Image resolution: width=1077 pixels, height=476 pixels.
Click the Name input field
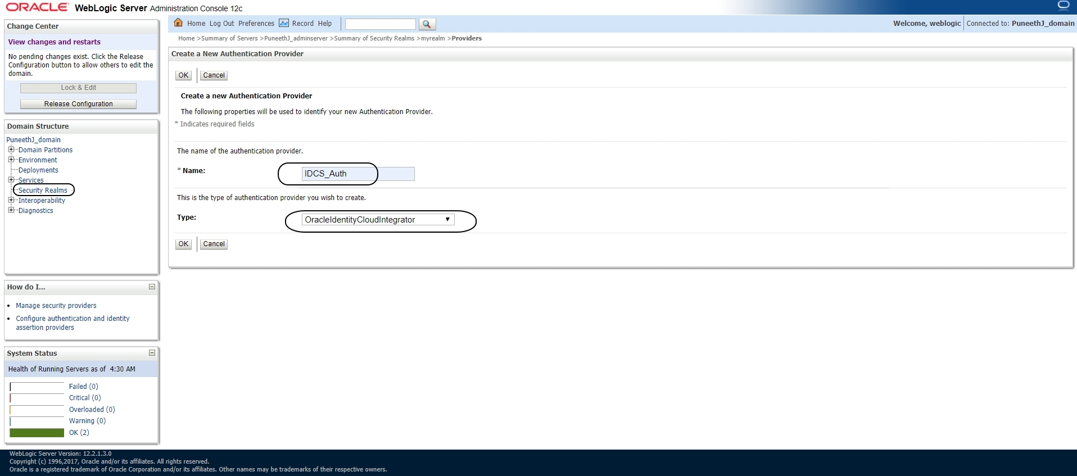(358, 174)
